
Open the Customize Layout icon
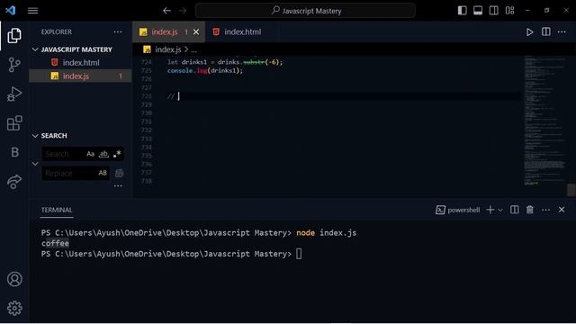[x=510, y=10]
